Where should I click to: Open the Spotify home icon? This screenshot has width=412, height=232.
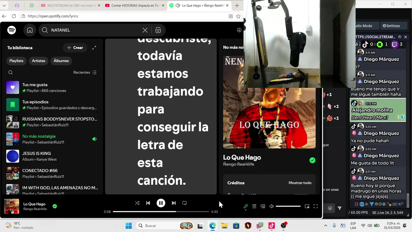pos(30,30)
